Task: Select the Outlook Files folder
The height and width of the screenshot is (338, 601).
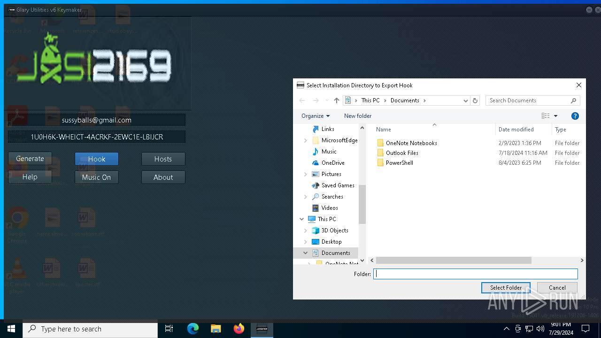Action: [402, 153]
